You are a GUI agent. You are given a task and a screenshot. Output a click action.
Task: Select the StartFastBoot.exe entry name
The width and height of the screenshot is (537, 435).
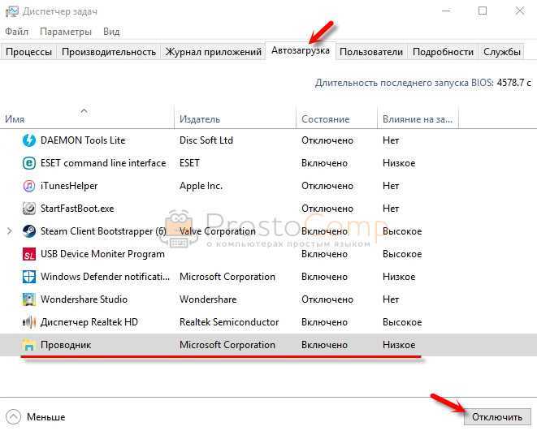click(77, 209)
